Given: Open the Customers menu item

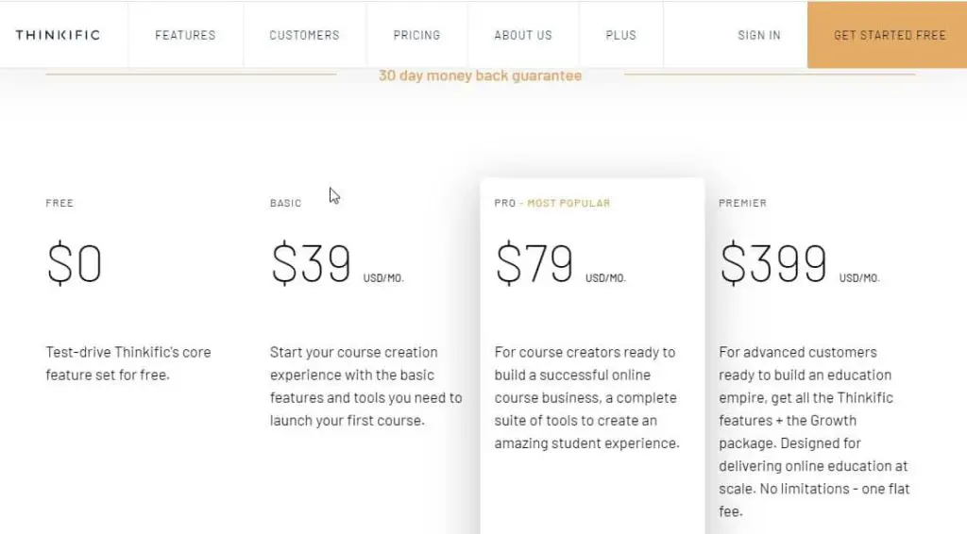Looking at the screenshot, I should (305, 35).
